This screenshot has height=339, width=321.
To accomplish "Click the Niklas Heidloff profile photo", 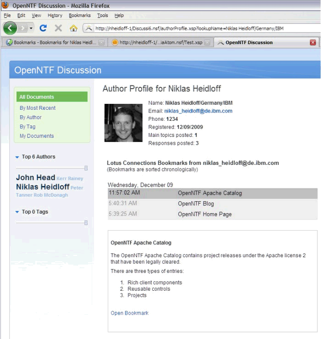I will (123, 123).
